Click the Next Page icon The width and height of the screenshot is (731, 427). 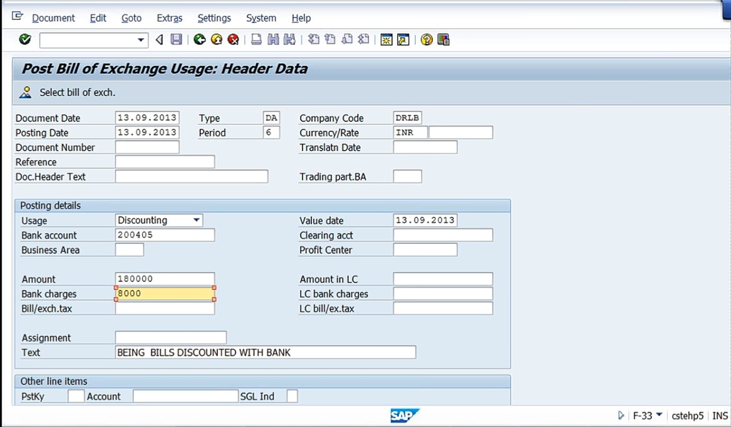(x=347, y=39)
